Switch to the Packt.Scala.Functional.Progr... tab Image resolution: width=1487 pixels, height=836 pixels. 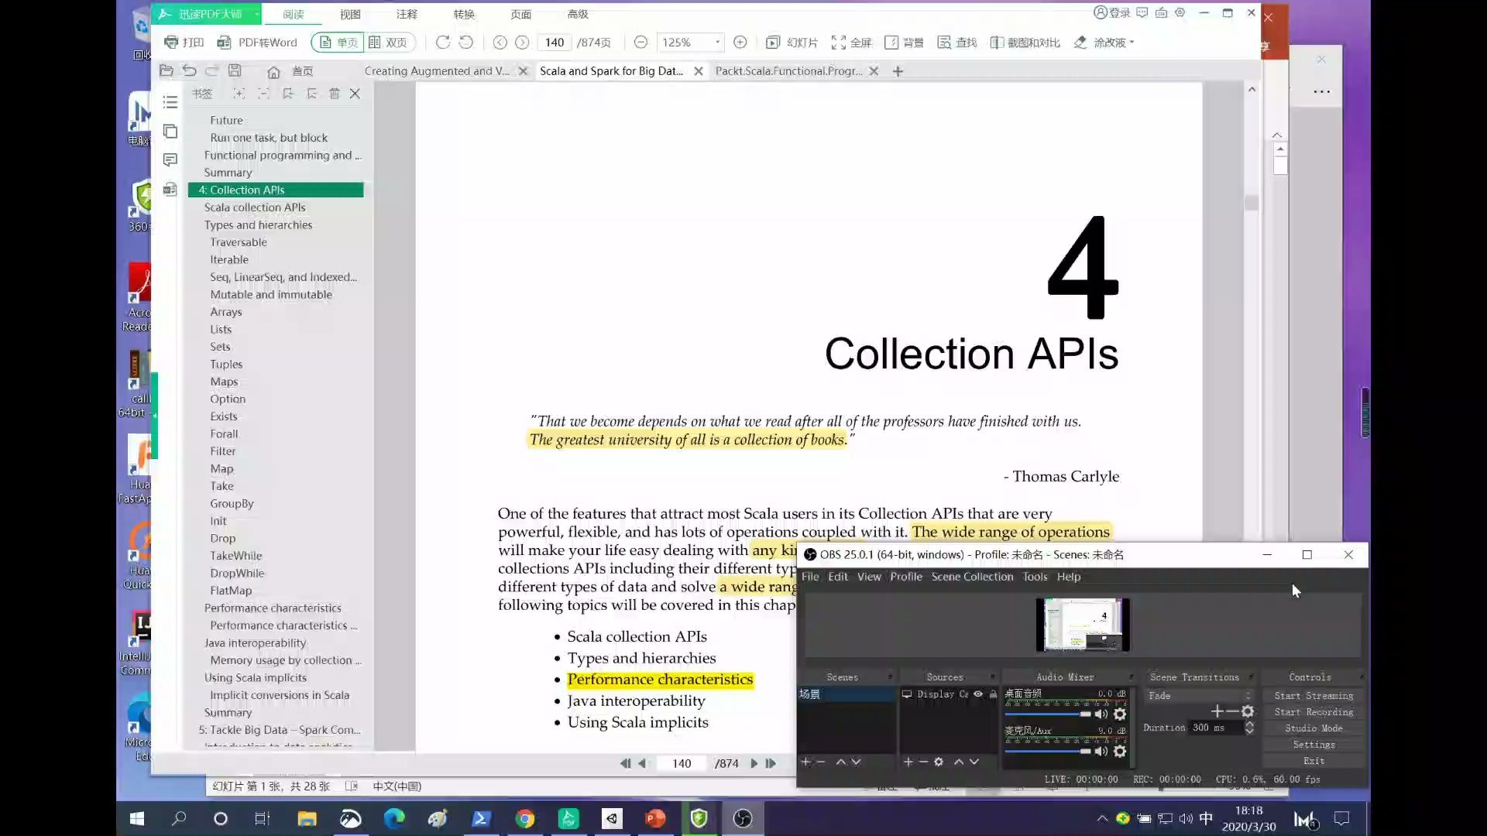788,71
